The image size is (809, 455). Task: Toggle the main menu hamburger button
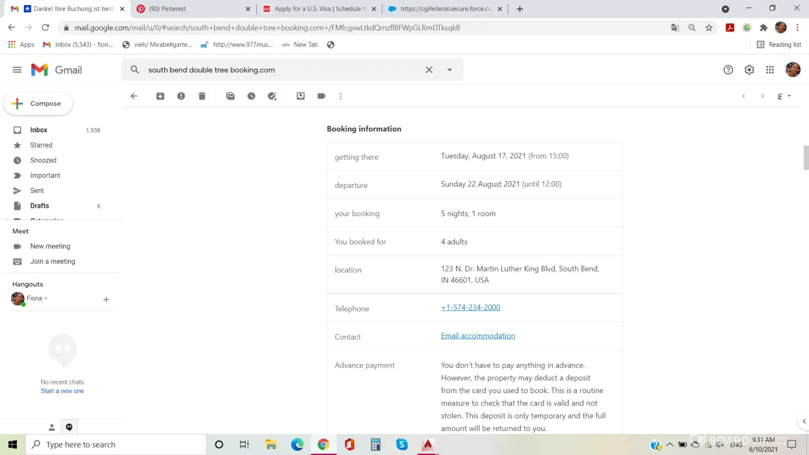[x=17, y=70]
